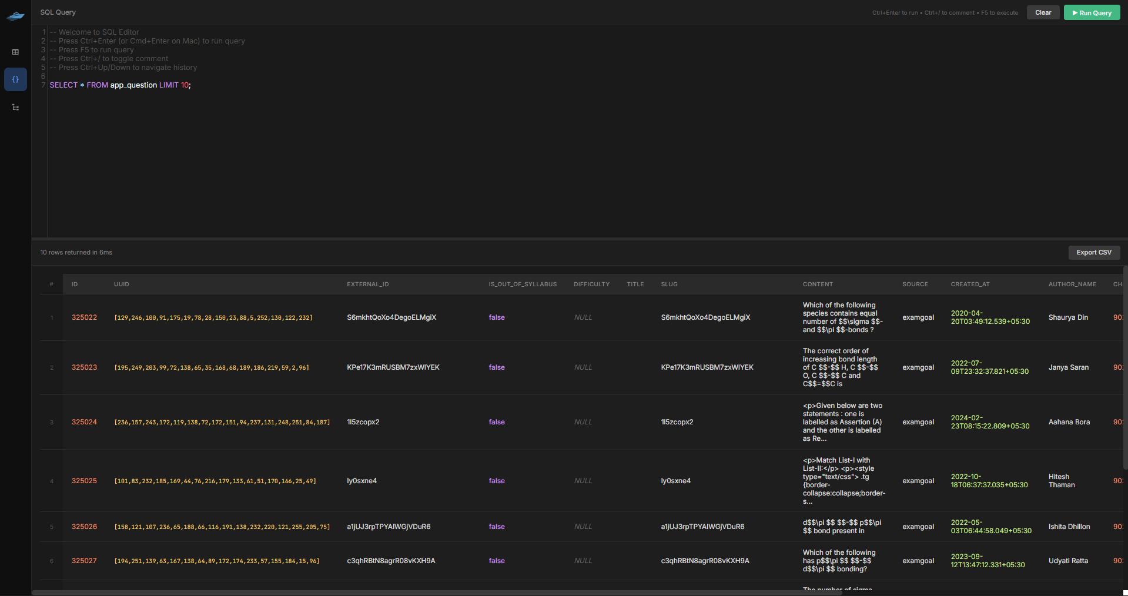Sort by the ID column header
Screen dimensions: 1128x596
(75, 284)
